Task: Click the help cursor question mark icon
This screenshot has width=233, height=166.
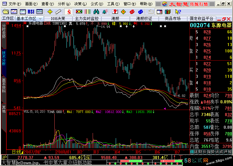Action: (178, 12)
